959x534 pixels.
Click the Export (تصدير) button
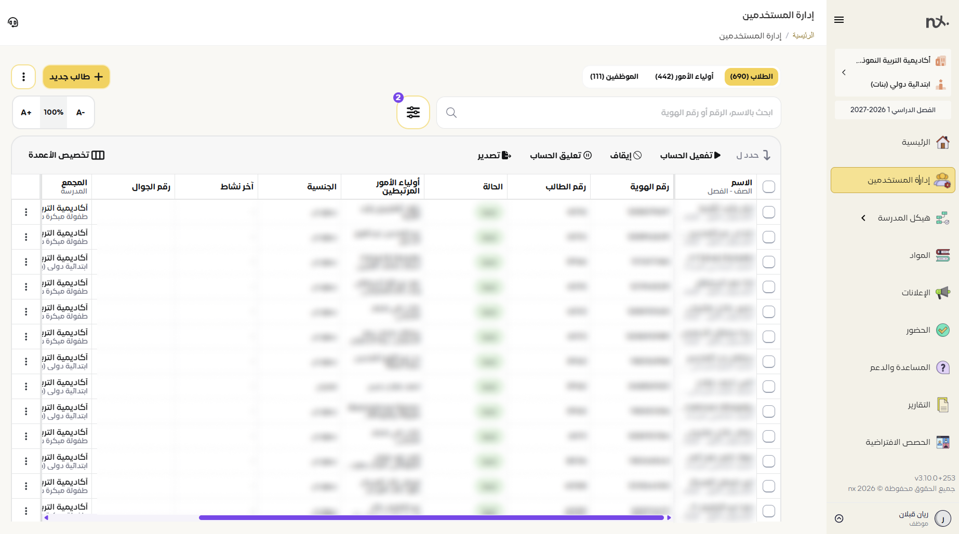495,155
